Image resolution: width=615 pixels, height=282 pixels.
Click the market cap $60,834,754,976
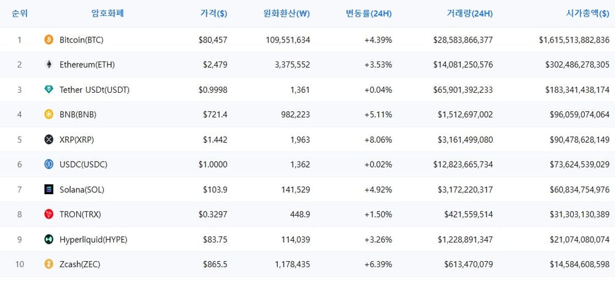point(580,190)
